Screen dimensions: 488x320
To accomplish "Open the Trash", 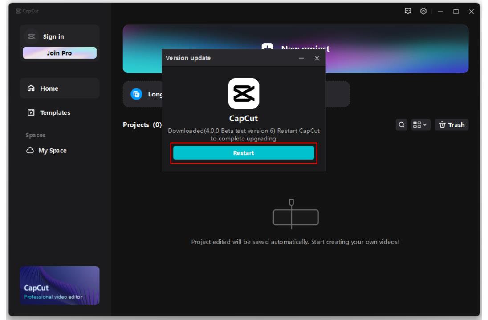I will click(x=451, y=124).
